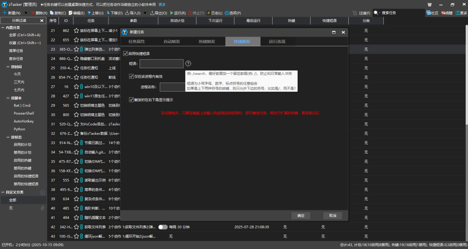Open the dropdown arrow next to 新建(N)
Image resolution: width=468 pixels, height=249 pixels.
tap(25, 13)
